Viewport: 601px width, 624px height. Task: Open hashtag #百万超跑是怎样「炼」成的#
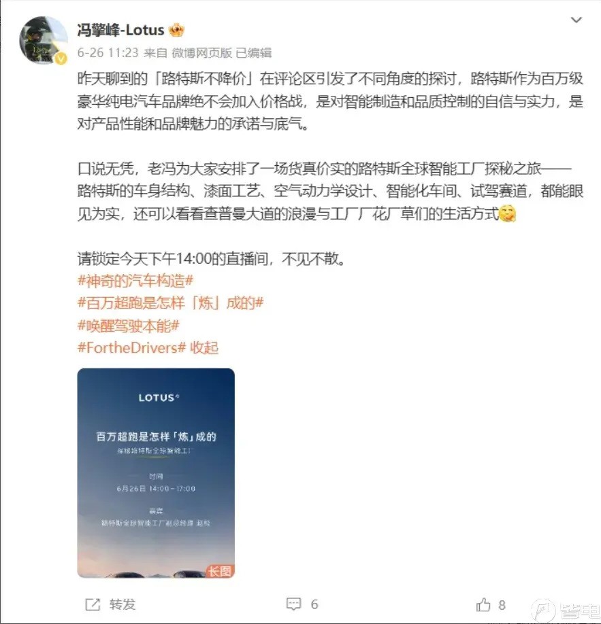pyautogui.click(x=171, y=303)
